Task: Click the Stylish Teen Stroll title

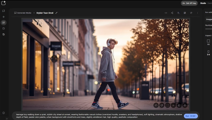Action: [45, 13]
